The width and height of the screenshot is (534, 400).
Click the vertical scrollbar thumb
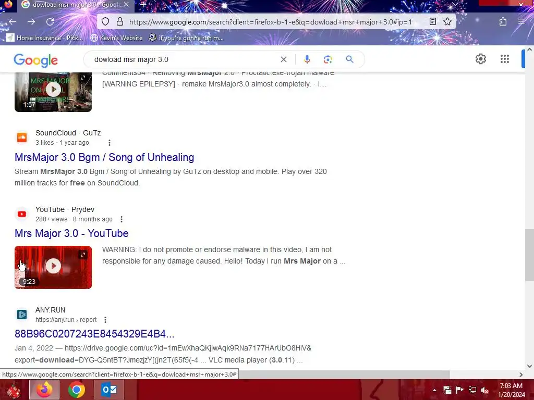point(529,255)
